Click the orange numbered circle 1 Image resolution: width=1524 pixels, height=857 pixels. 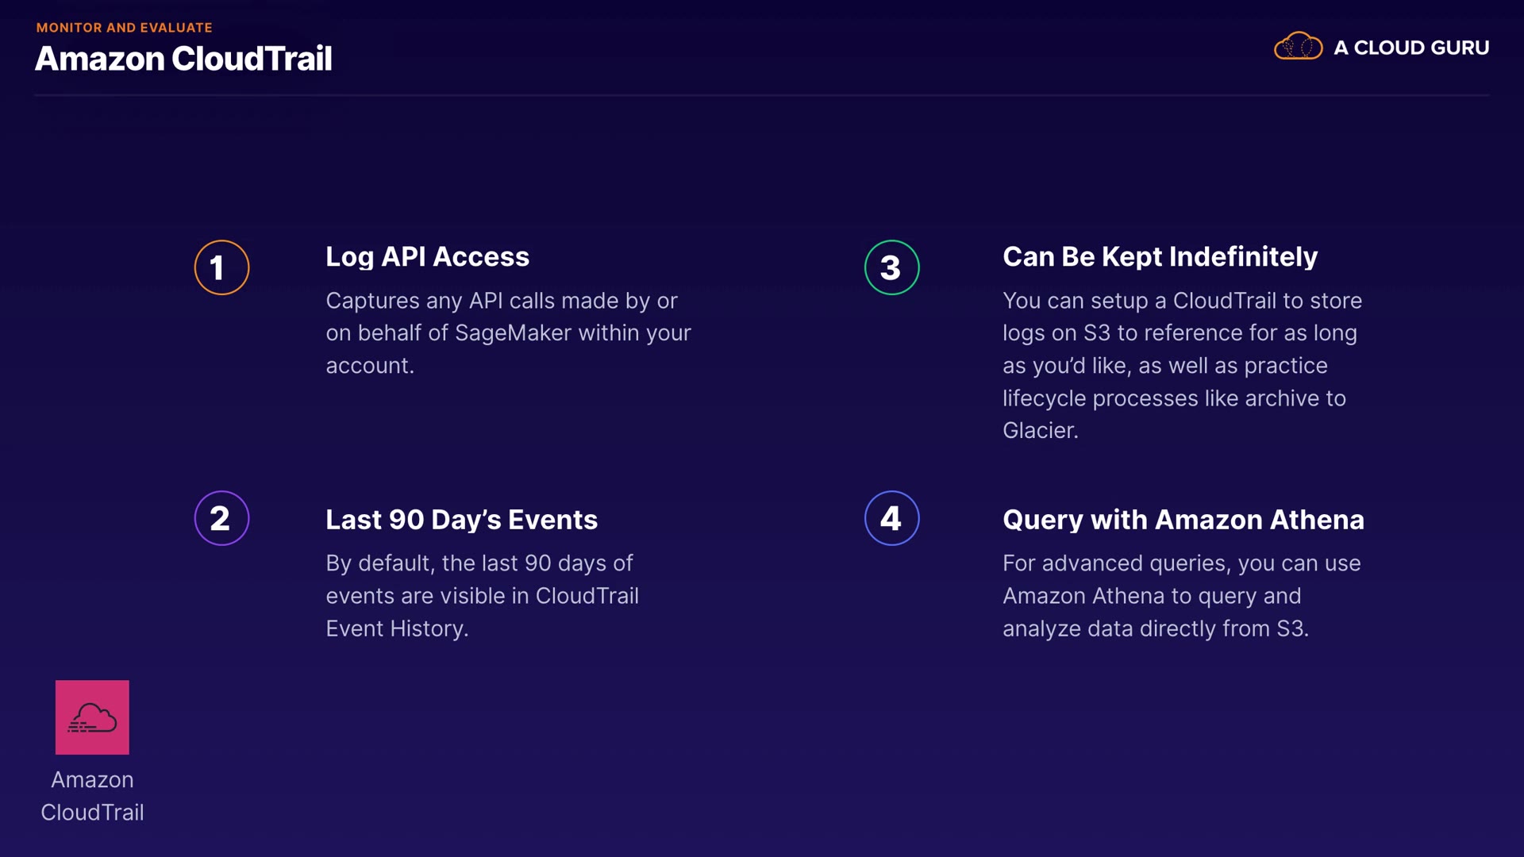coord(221,267)
